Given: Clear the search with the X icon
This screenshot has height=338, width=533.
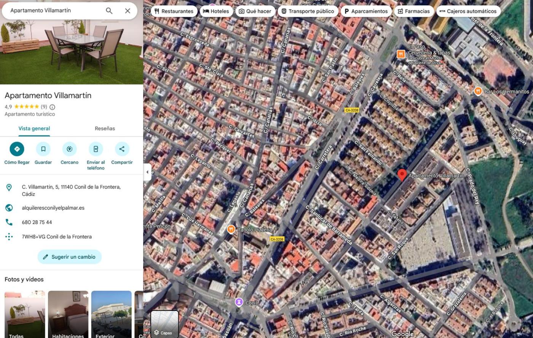Looking at the screenshot, I should coord(128,11).
